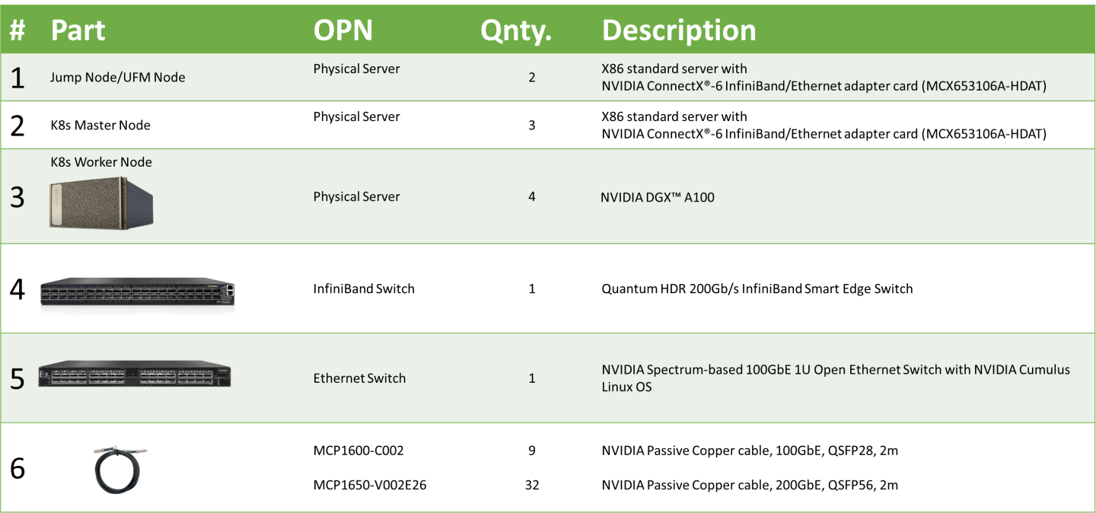Click the InfiniBand Switch OPN text

click(x=364, y=288)
